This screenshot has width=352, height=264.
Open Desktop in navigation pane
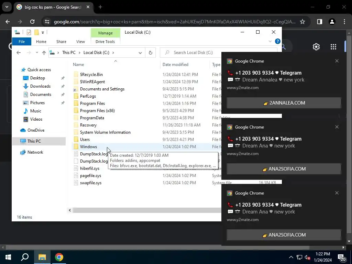click(37, 78)
